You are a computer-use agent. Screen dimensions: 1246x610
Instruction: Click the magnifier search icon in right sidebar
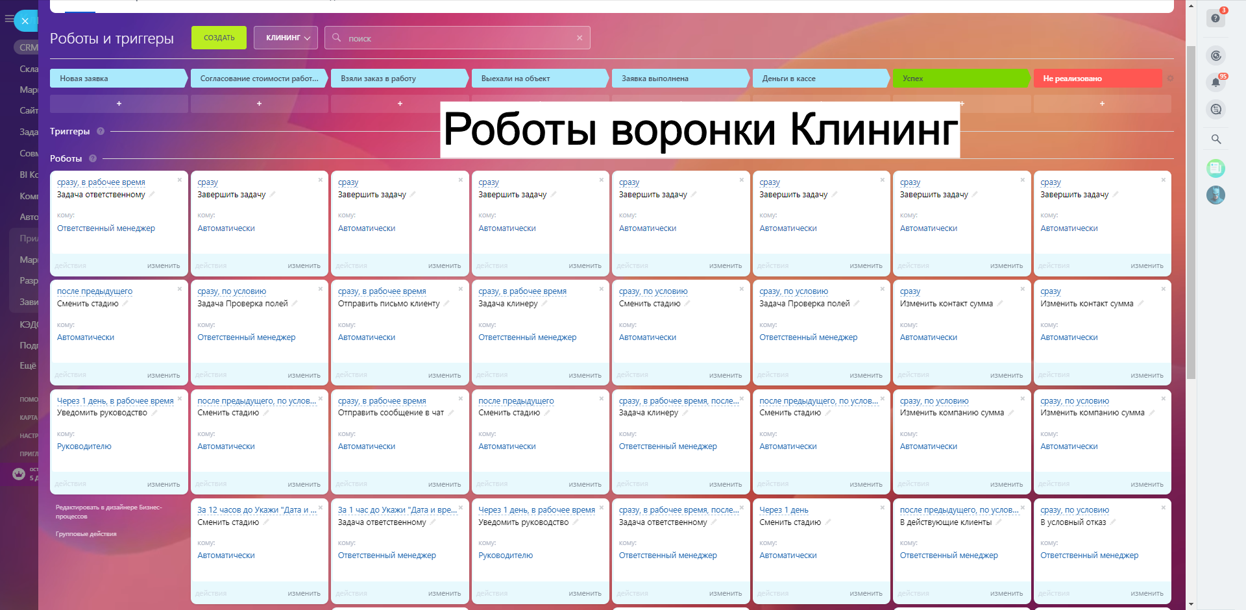coord(1215,139)
